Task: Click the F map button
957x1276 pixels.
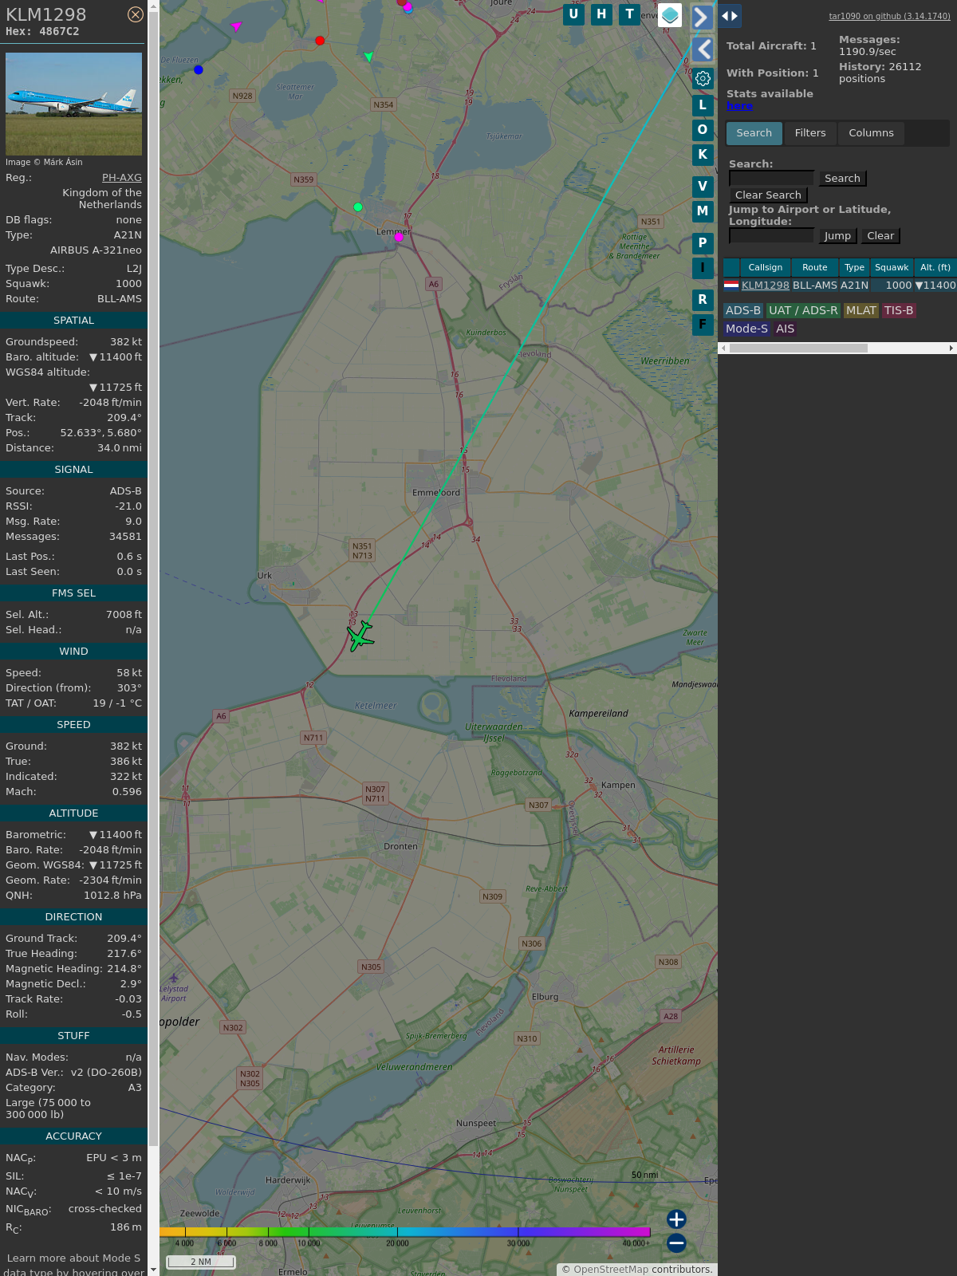Action: [x=703, y=325]
